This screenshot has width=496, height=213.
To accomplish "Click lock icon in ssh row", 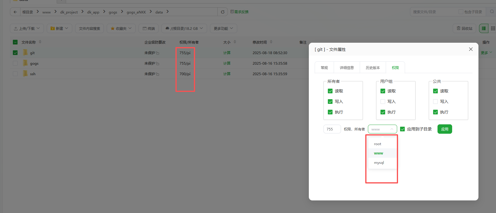I will (x=158, y=74).
